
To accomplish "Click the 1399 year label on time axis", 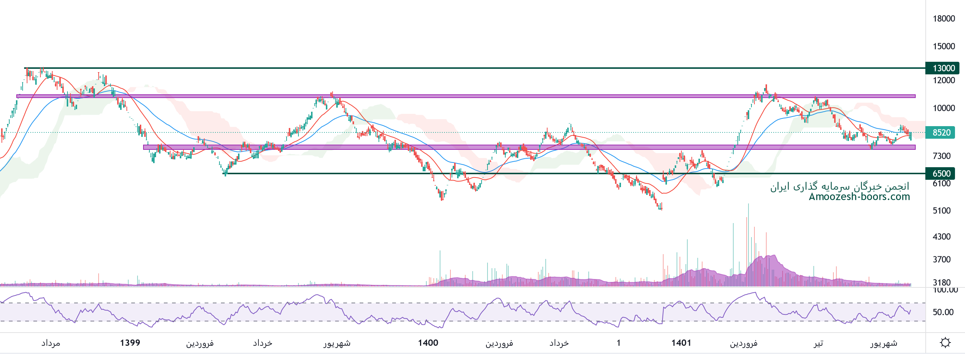I will click(x=130, y=343).
